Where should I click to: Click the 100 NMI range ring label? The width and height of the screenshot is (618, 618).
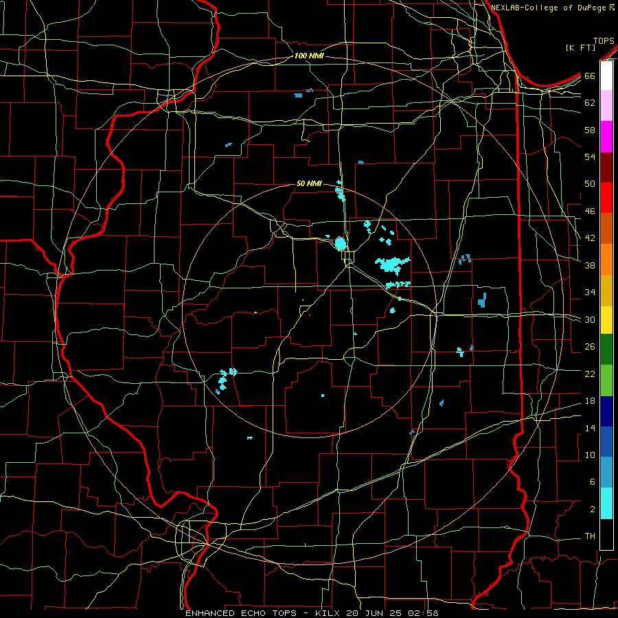[309, 56]
